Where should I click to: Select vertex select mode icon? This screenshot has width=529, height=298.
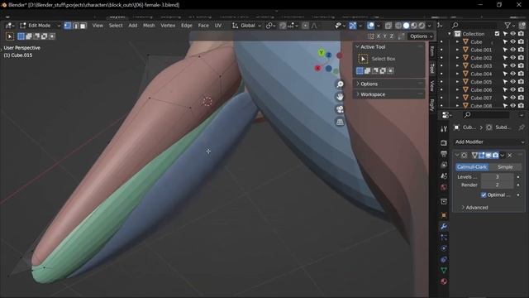[68, 26]
